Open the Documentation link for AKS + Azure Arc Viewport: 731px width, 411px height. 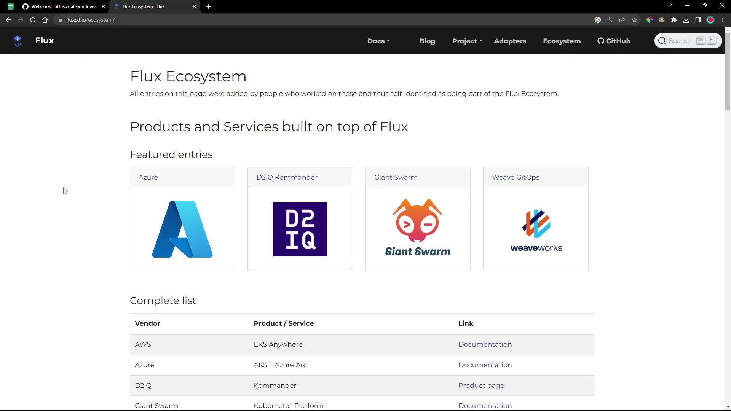pyautogui.click(x=485, y=365)
